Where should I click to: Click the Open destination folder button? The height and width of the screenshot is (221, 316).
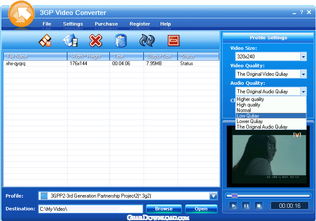point(201,209)
